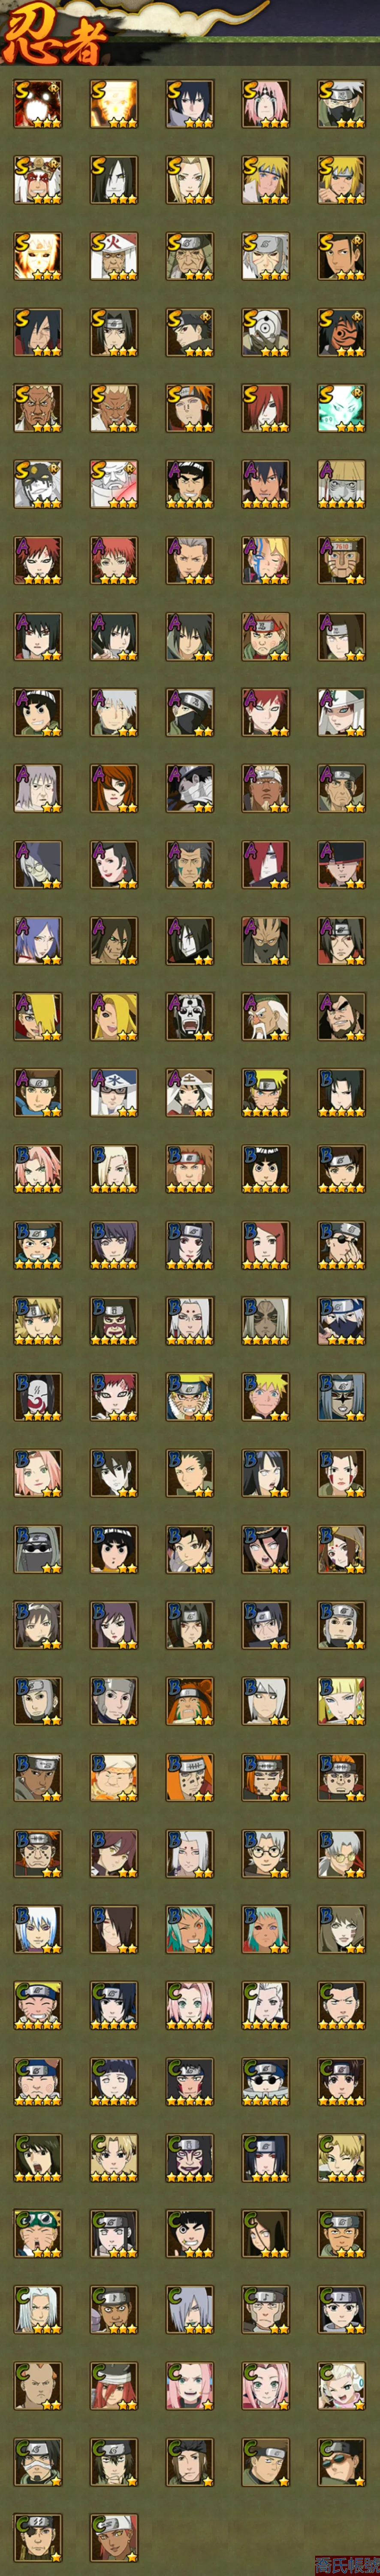This screenshot has height=2576, width=380.
Task: Select the S-rank orange-haired Pain with piercings
Action: pos(189,408)
